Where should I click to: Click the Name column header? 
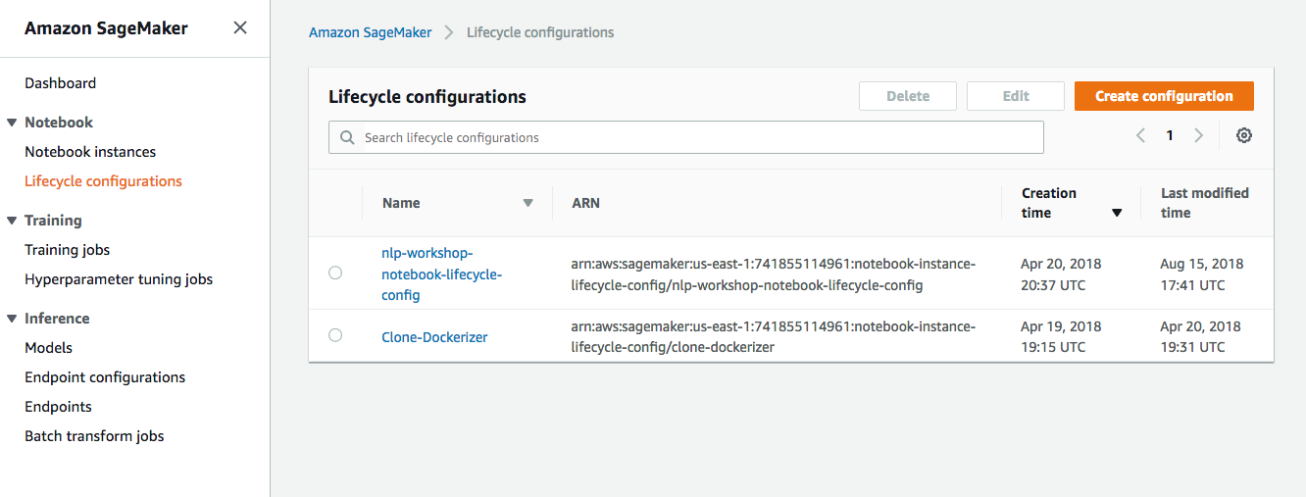coord(401,203)
